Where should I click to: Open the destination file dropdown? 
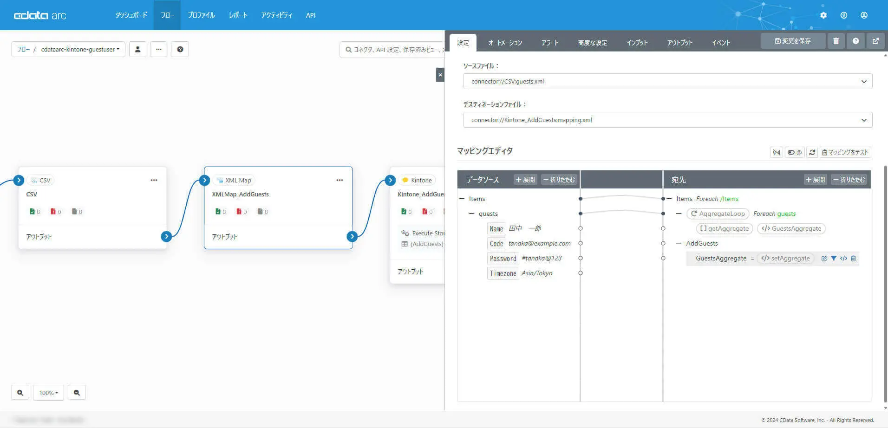pos(667,120)
